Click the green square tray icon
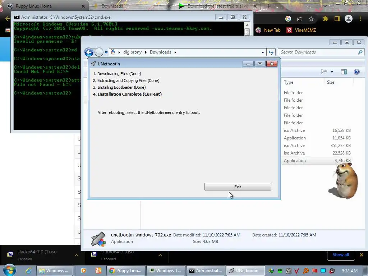The height and width of the screenshot is (276, 368). pyautogui.click(x=280, y=271)
